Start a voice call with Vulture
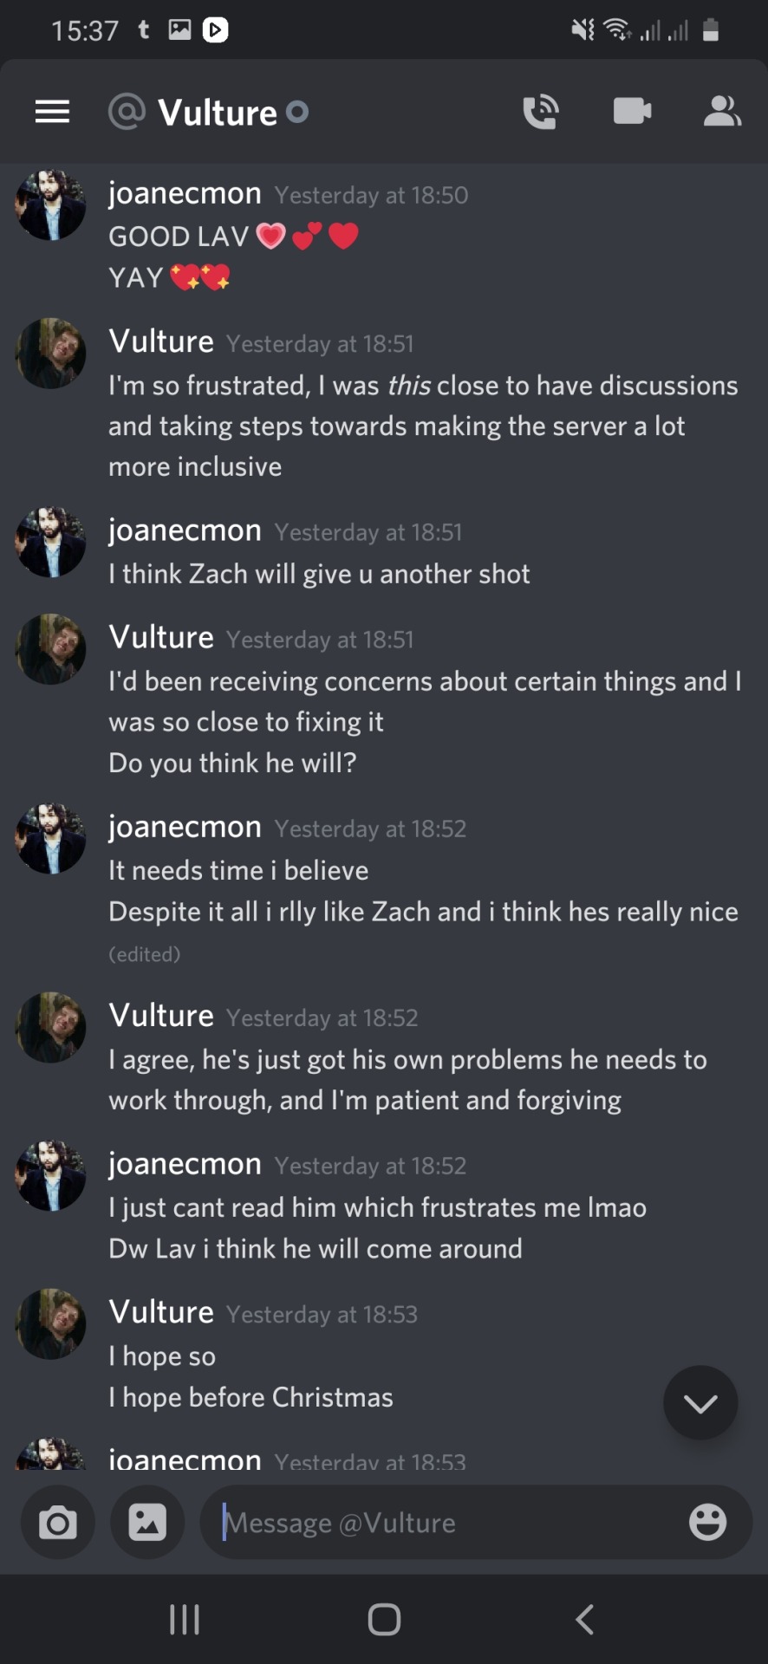Image resolution: width=768 pixels, height=1664 pixels. tap(541, 112)
